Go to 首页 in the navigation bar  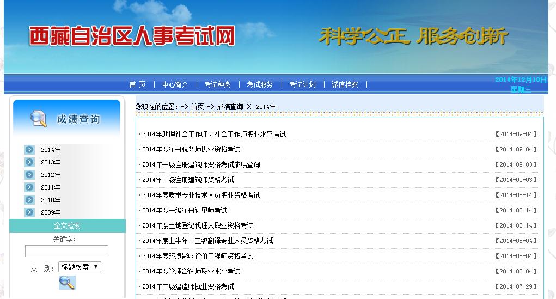pos(137,84)
